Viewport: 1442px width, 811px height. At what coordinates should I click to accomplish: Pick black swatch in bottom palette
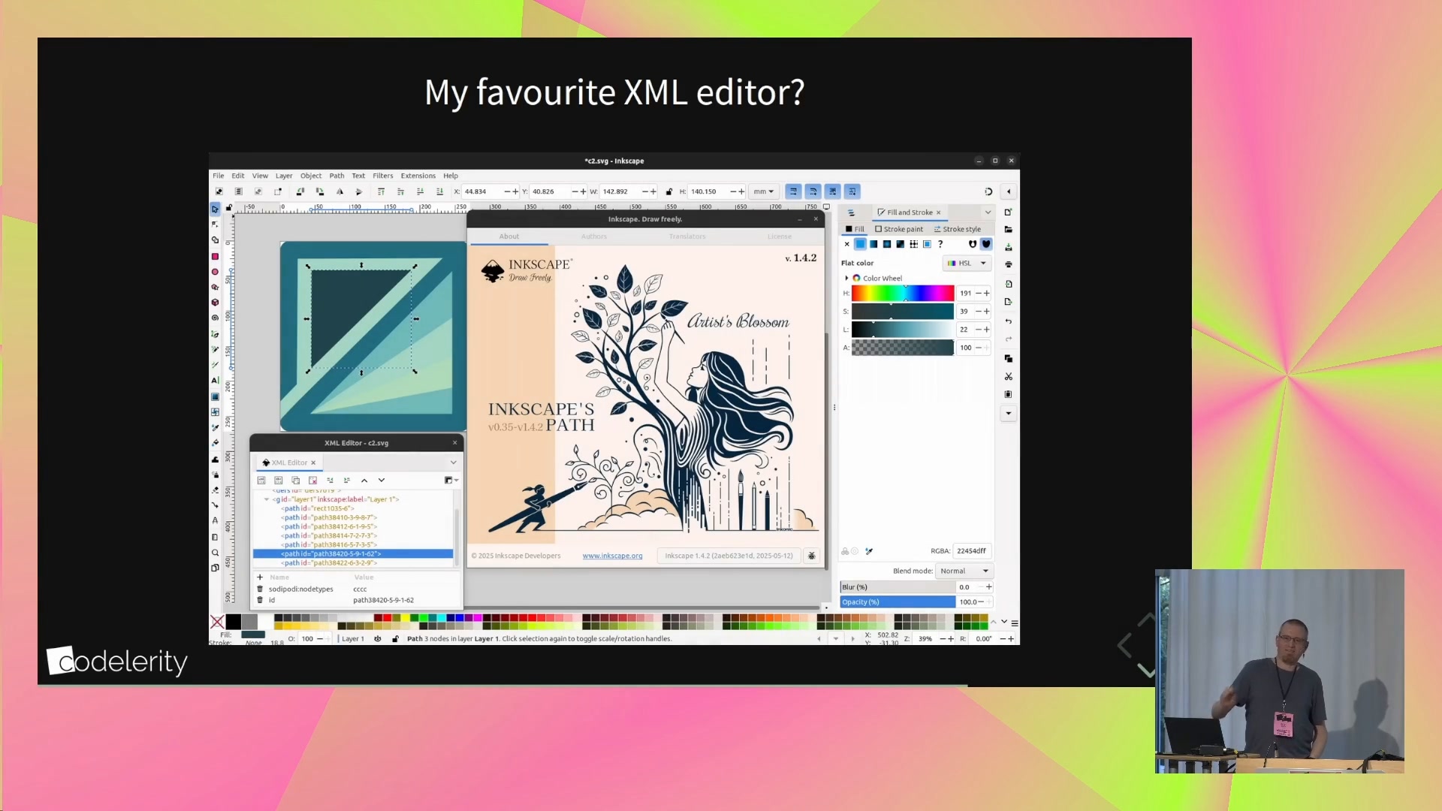[x=234, y=622]
